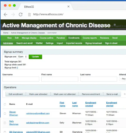Open the Waitlist sub-tab
This screenshot has height=133, width=126.
click(39, 43)
